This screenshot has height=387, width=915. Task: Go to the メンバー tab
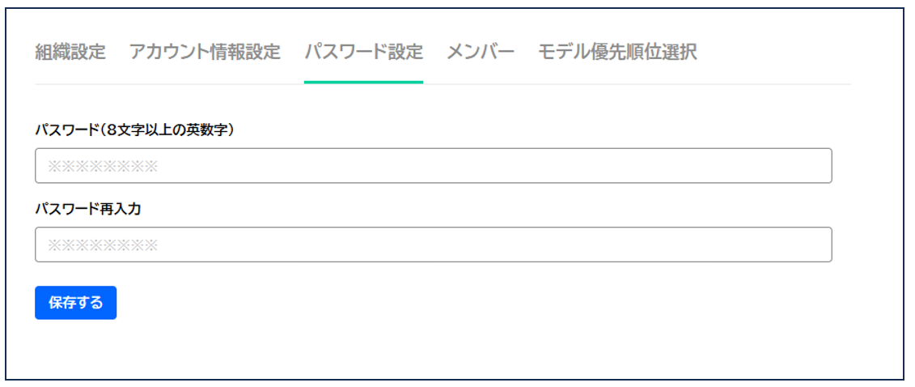(481, 53)
